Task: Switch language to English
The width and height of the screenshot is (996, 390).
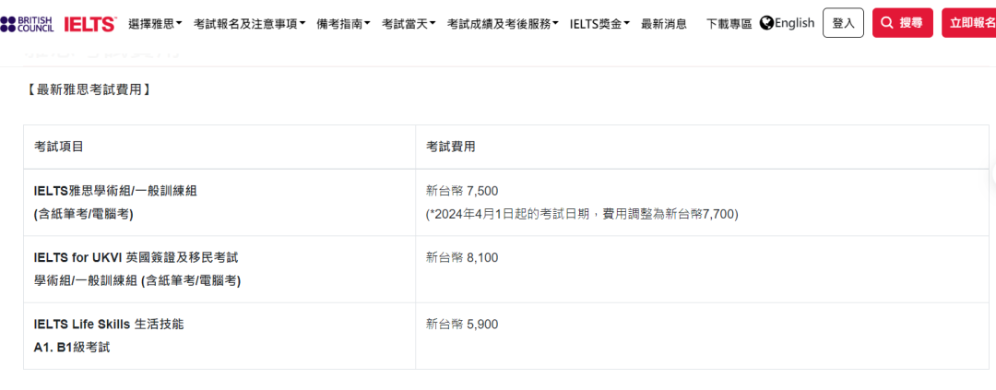Action: 794,23
